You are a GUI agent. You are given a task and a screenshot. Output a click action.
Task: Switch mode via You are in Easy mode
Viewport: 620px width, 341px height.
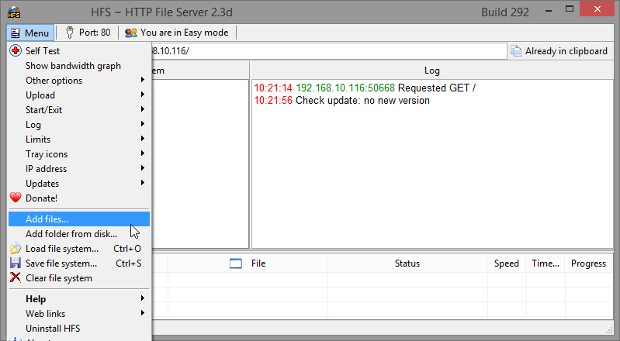point(177,33)
